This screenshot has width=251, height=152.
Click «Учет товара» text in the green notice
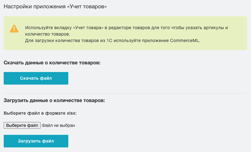tap(89, 28)
